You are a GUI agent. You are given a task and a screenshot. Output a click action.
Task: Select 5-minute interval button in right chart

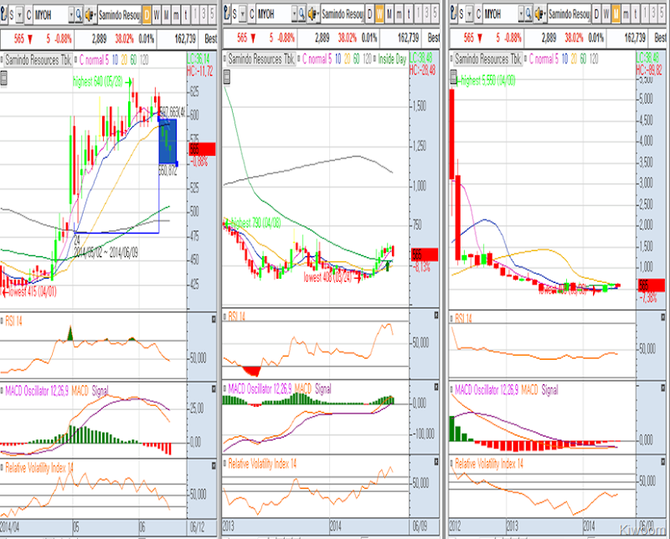(662, 14)
